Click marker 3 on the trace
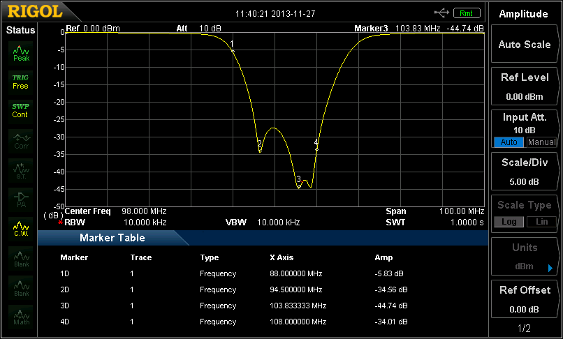This screenshot has width=563, height=339. tap(299, 187)
